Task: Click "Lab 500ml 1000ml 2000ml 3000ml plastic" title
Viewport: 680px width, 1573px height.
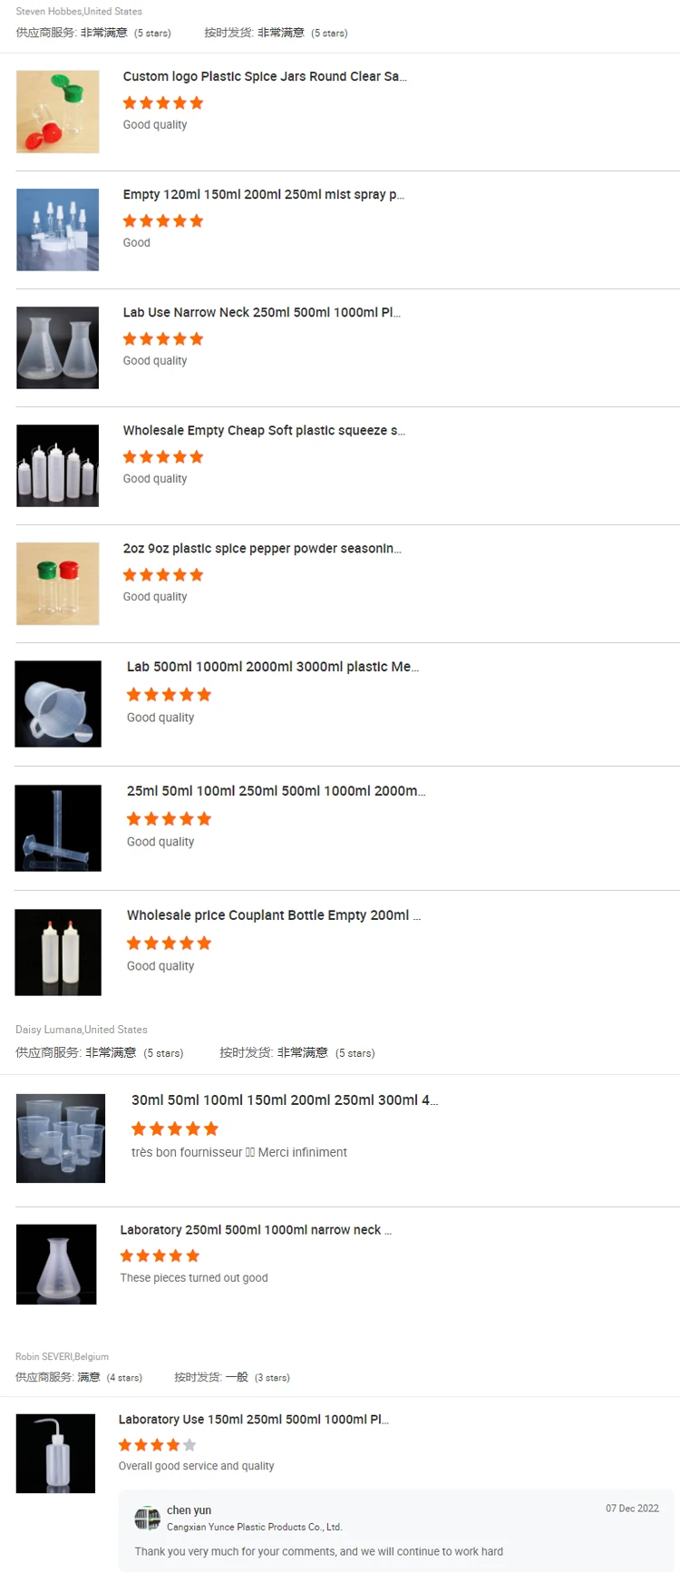Action: click(x=273, y=667)
